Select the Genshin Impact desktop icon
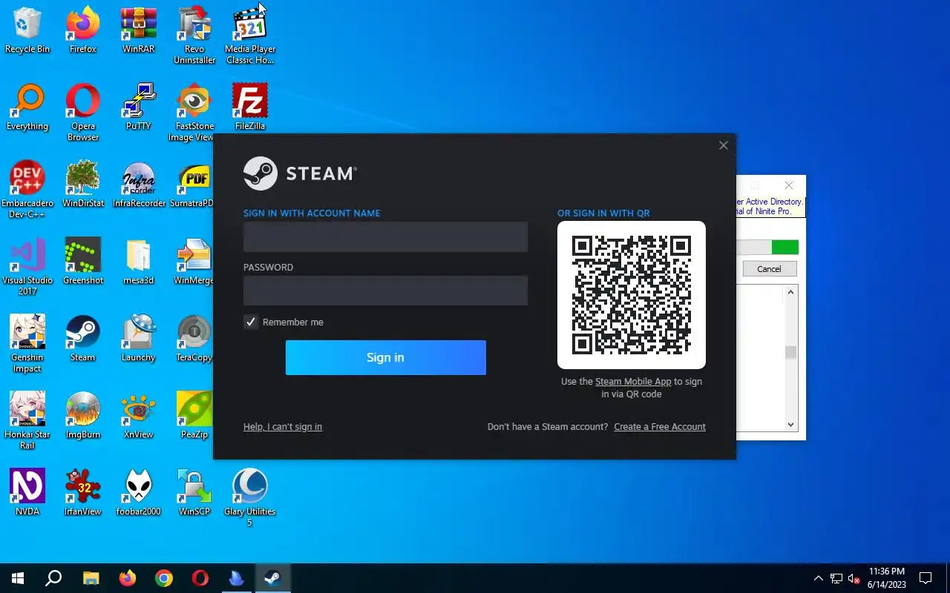Viewport: 950px width, 593px height. (x=27, y=343)
